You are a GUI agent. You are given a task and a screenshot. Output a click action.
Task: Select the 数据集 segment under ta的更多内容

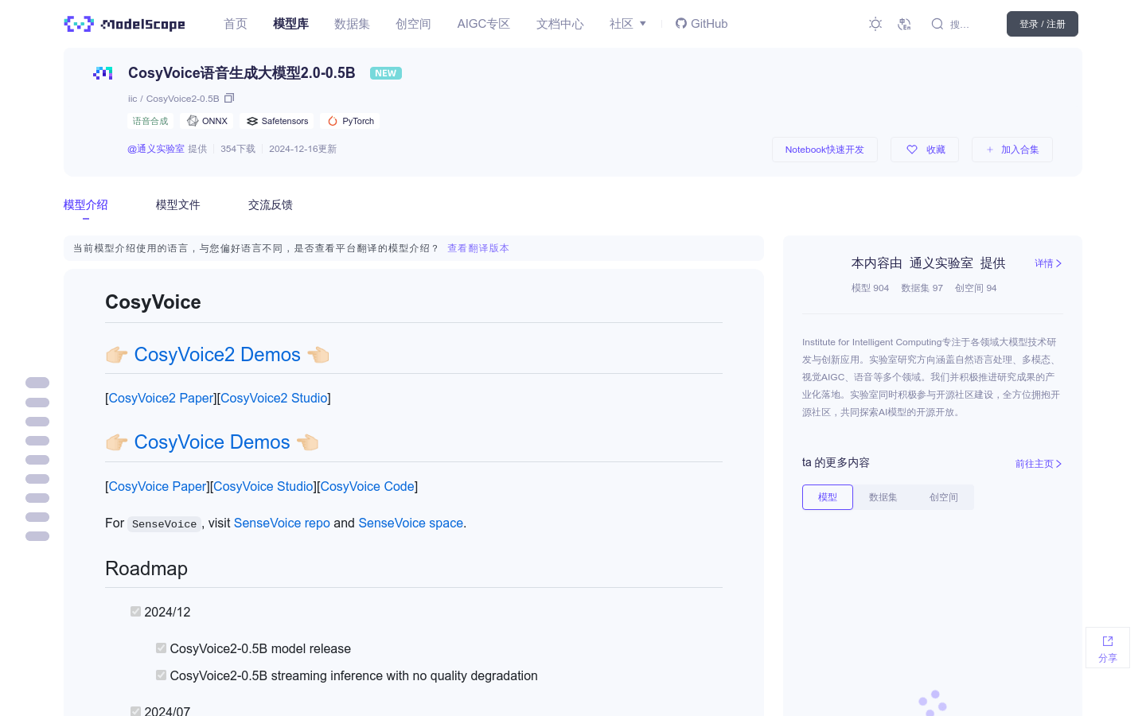[x=883, y=497]
